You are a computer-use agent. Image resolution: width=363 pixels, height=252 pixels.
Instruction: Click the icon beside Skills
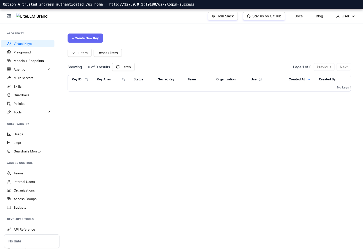click(9, 86)
